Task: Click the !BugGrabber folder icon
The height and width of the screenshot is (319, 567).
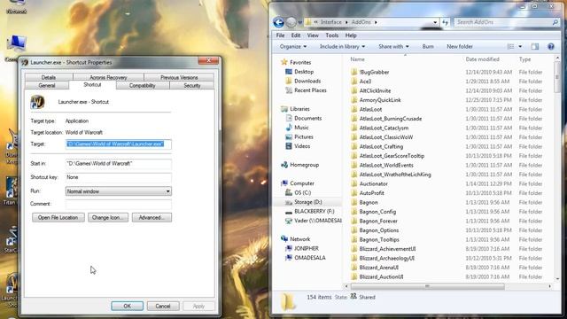Action: [x=354, y=72]
